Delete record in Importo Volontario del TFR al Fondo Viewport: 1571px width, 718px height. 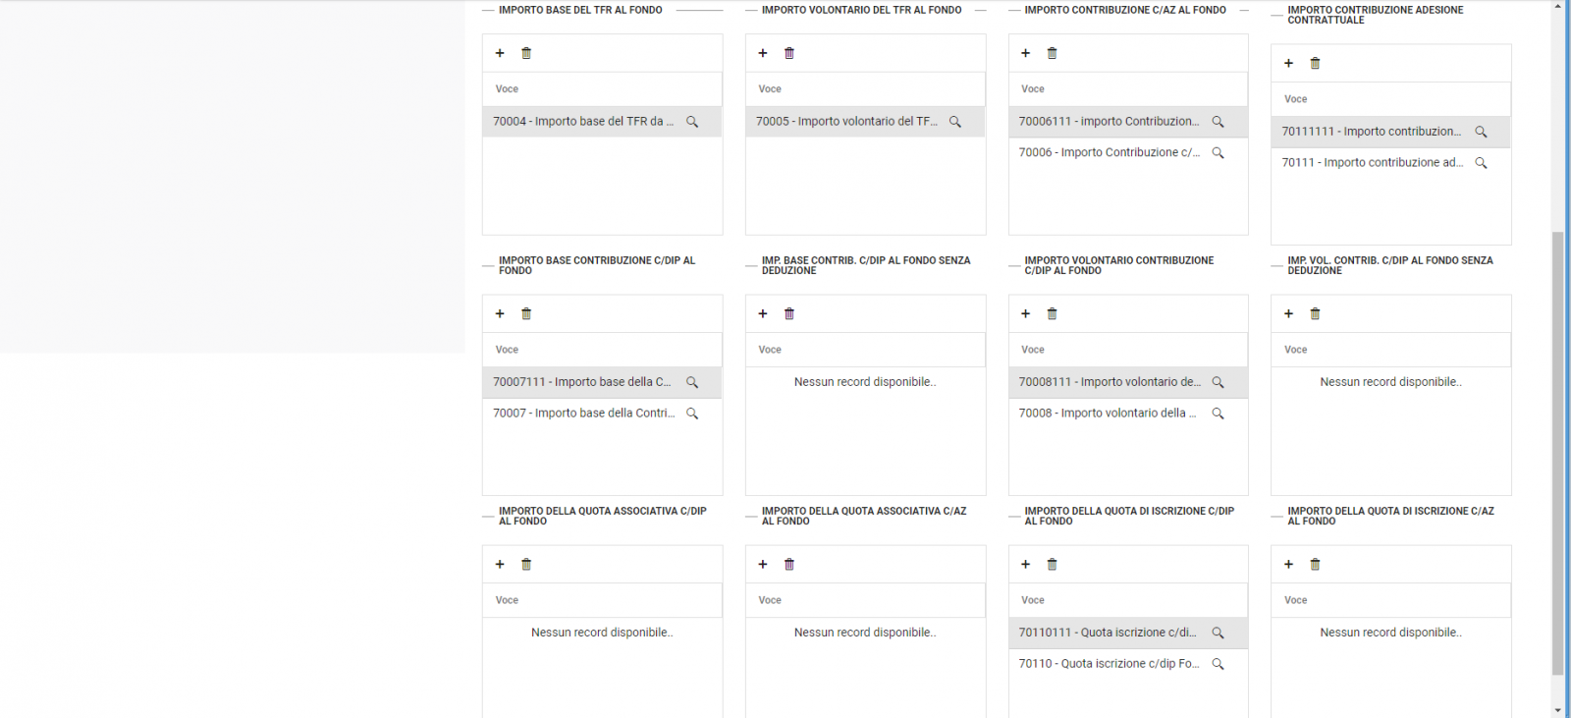(789, 53)
